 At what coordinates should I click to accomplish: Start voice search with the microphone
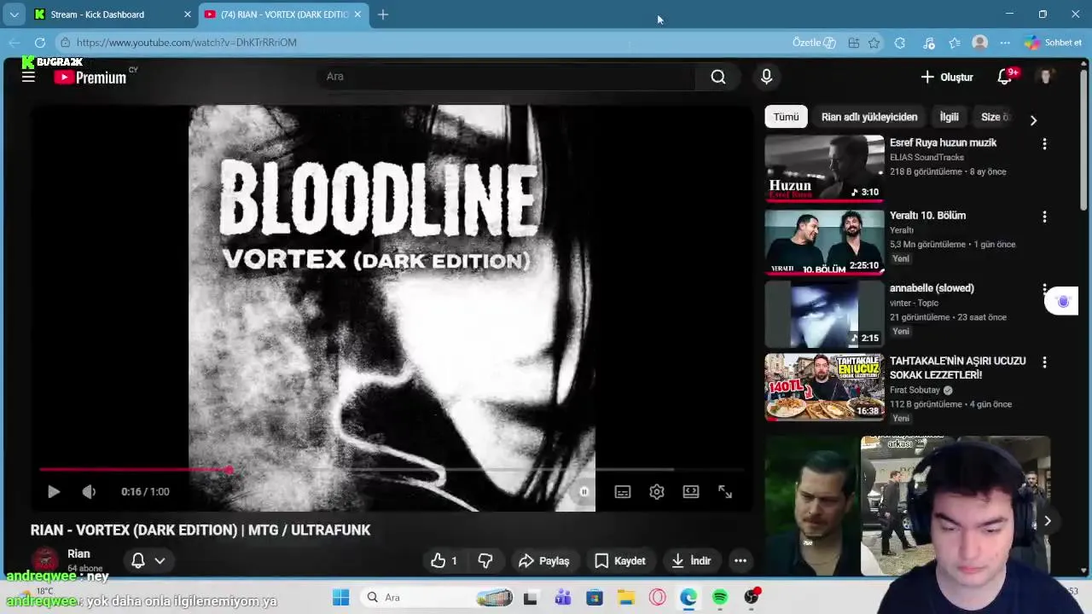tap(766, 77)
